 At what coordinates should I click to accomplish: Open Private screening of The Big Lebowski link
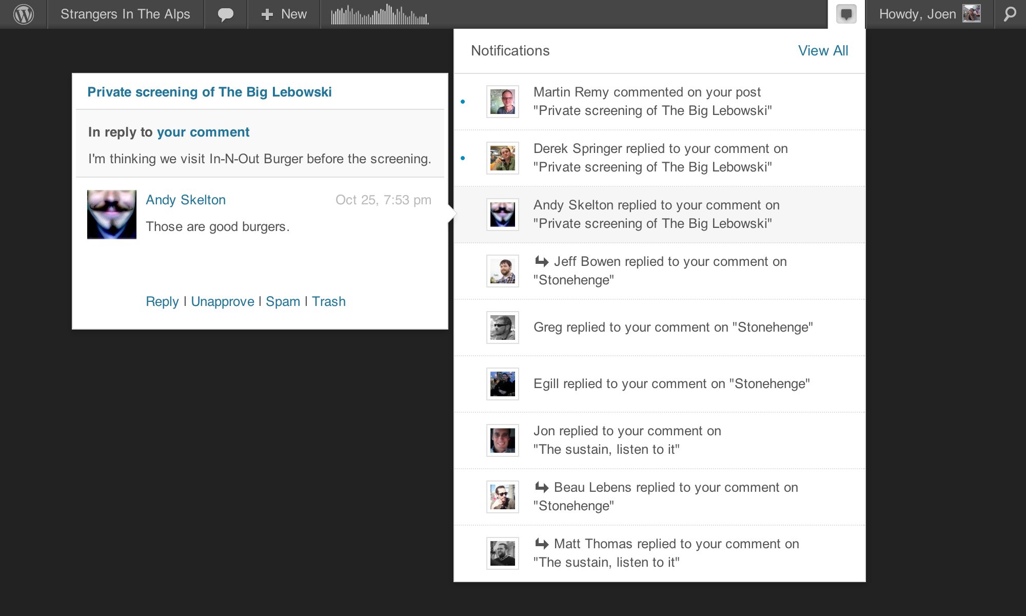click(x=209, y=92)
